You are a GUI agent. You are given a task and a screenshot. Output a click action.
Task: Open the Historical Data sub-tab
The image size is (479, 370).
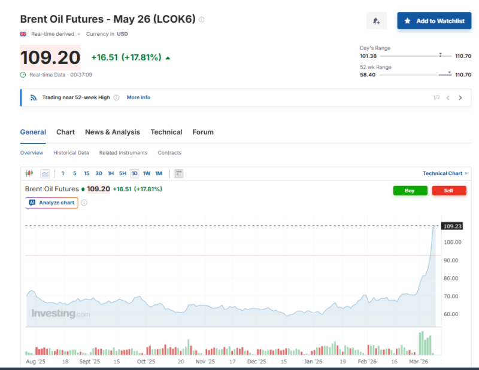tap(71, 153)
